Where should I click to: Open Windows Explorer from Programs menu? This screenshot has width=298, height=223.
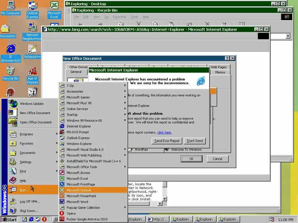(93, 144)
